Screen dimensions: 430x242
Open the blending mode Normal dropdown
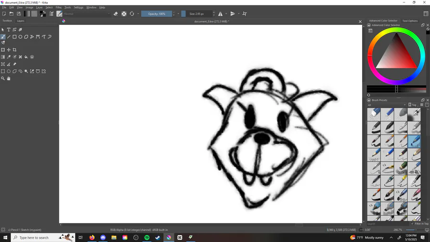(86, 14)
